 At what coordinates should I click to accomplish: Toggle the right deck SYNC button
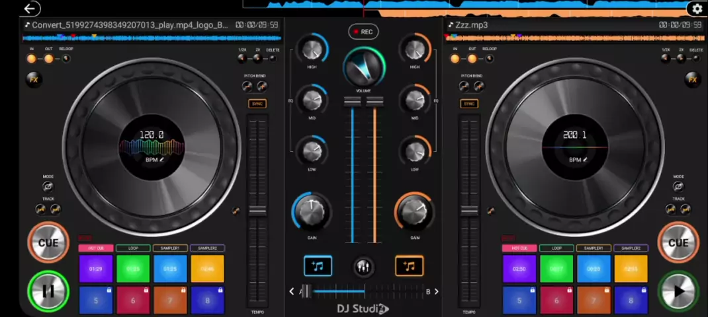(x=469, y=104)
